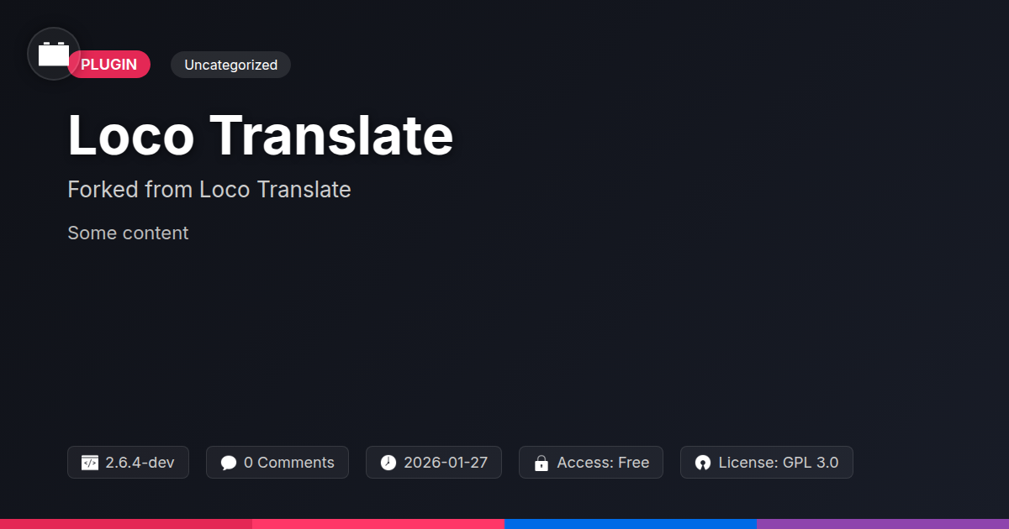Screen dimensions: 1009x529
Task: Click the blue color bar segment
Action: click(x=631, y=524)
